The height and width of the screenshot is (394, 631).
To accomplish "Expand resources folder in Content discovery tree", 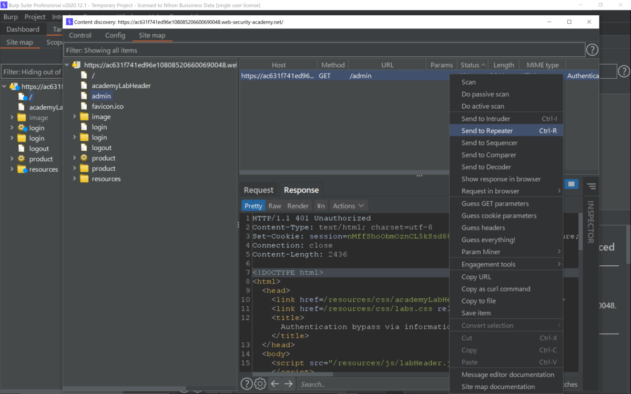I will (74, 179).
